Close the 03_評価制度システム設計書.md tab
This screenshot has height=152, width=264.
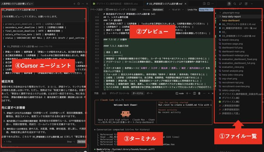point(185,3)
